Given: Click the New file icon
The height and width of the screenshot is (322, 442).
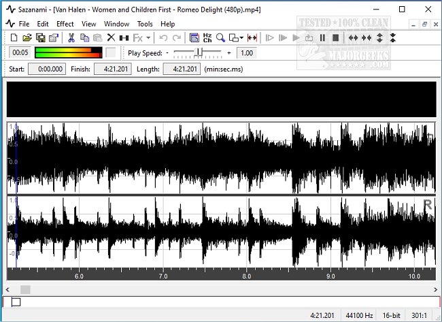Looking at the screenshot, I should point(14,38).
